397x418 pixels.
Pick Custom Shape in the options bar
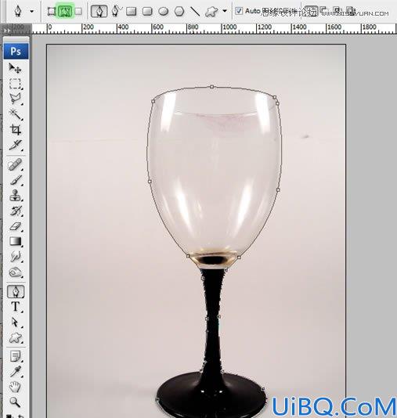pos(211,12)
